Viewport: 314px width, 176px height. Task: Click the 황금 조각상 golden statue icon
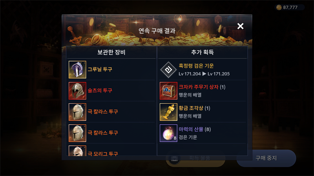pyautogui.click(x=168, y=112)
